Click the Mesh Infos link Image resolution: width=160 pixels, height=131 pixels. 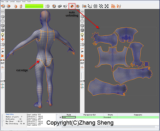point(10,114)
